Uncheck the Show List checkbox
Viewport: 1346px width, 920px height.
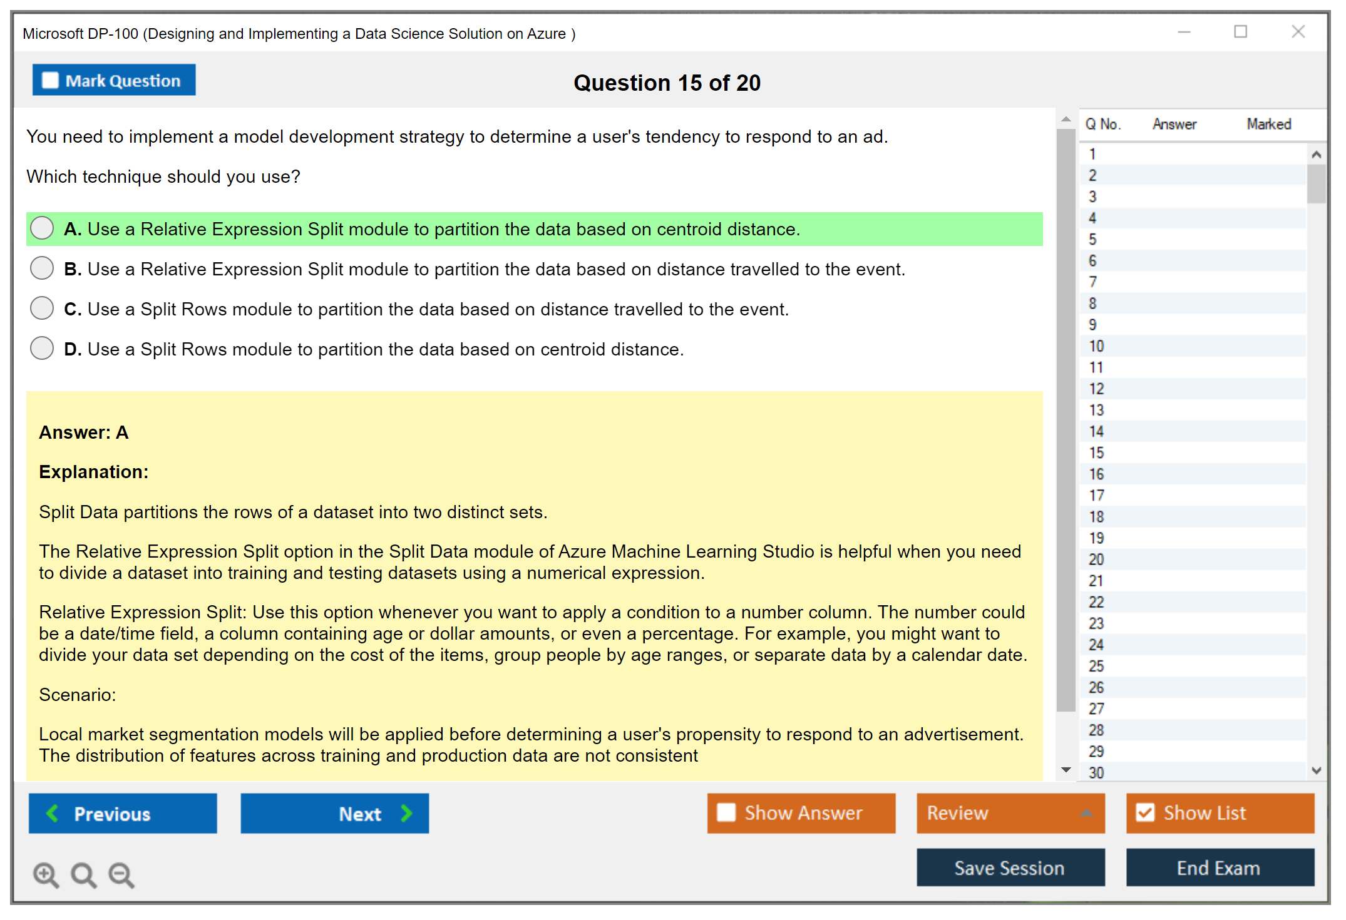[x=1145, y=812]
